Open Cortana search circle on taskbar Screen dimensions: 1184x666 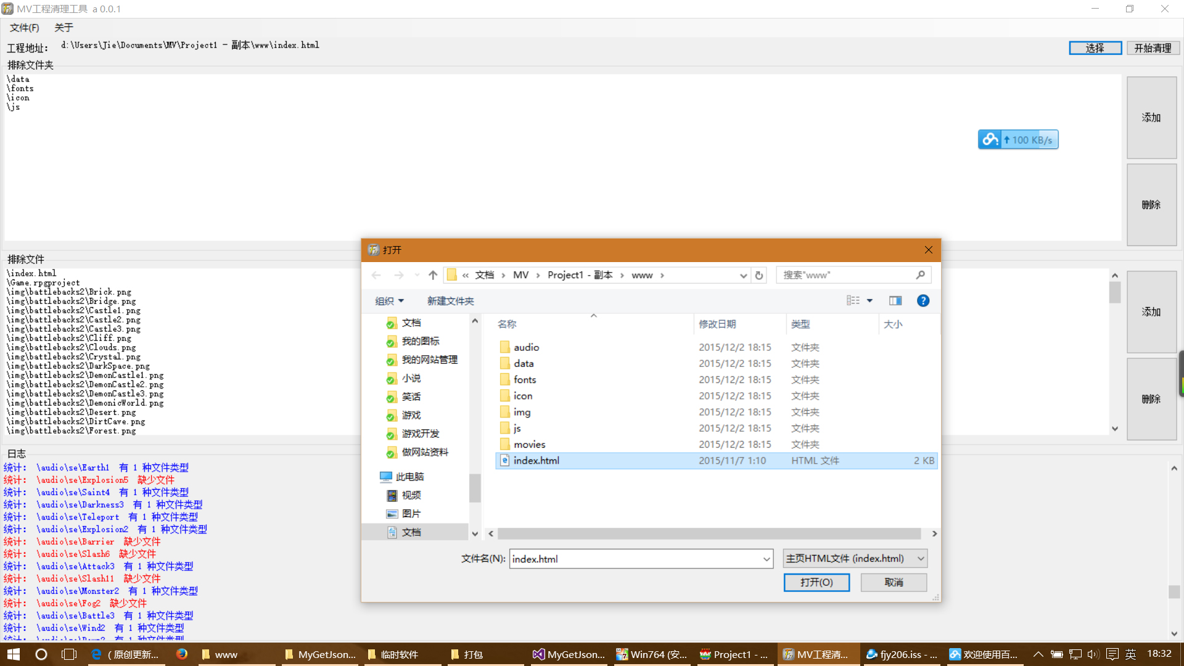41,654
